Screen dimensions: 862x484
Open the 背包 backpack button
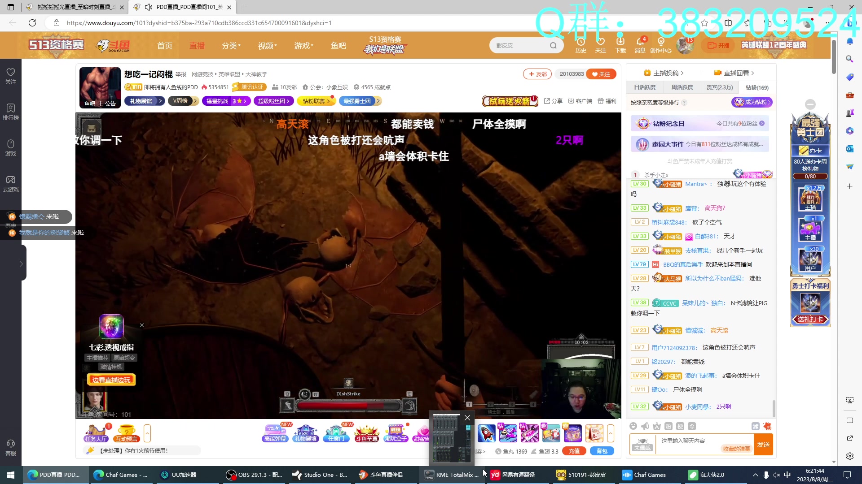pyautogui.click(x=602, y=451)
